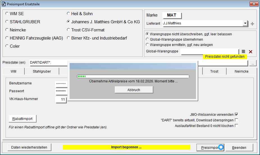Click the MAT Marke button
The height and width of the screenshot is (155, 260).
[x=172, y=15]
